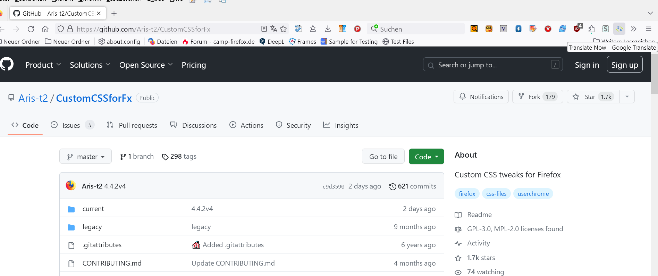Click the Google Translate extension icon
The width and height of the screenshot is (658, 276).
point(619,29)
